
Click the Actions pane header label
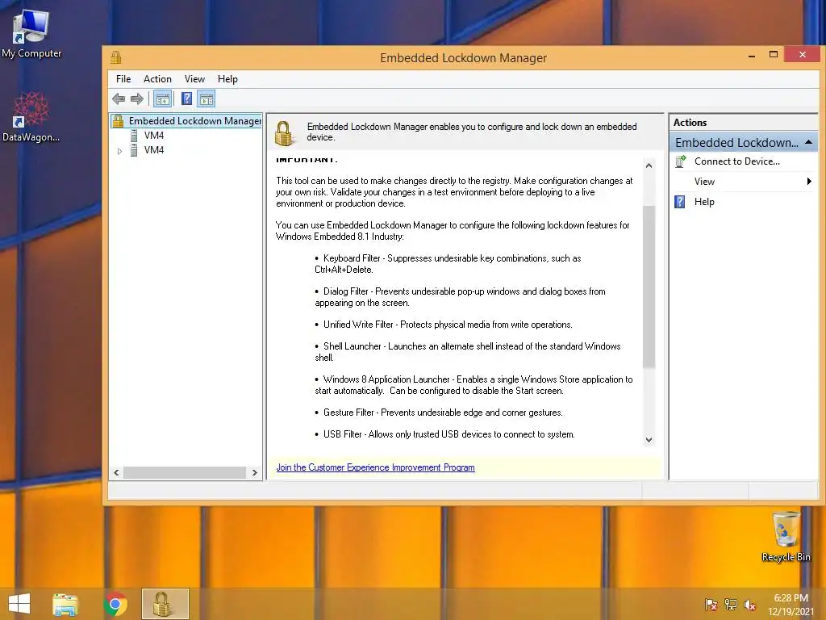690,123
